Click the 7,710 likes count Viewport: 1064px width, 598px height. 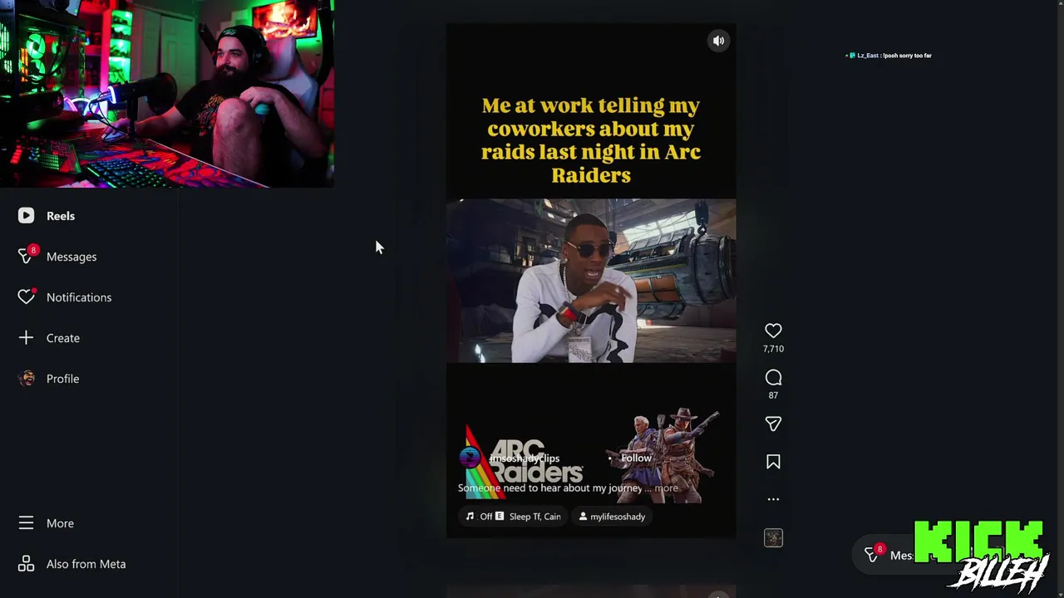point(773,349)
